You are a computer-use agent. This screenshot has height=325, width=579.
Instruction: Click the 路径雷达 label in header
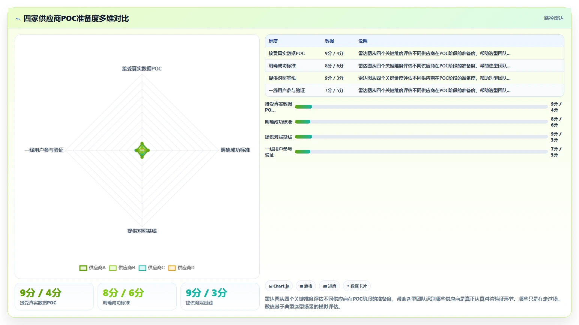(x=553, y=18)
